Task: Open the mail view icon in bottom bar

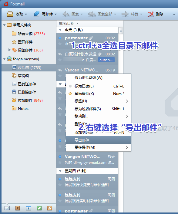Action: [7, 208]
